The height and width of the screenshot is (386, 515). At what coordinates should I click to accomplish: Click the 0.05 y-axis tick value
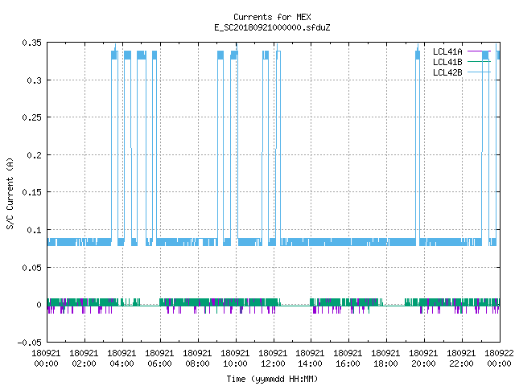coord(32,268)
